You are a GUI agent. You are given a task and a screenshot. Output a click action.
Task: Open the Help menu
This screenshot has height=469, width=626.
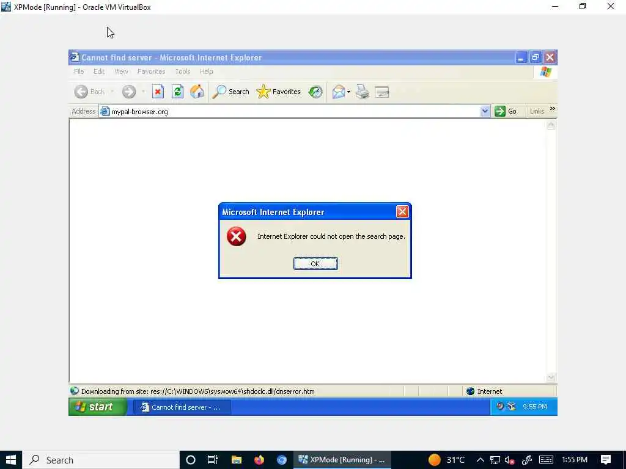[x=207, y=71]
